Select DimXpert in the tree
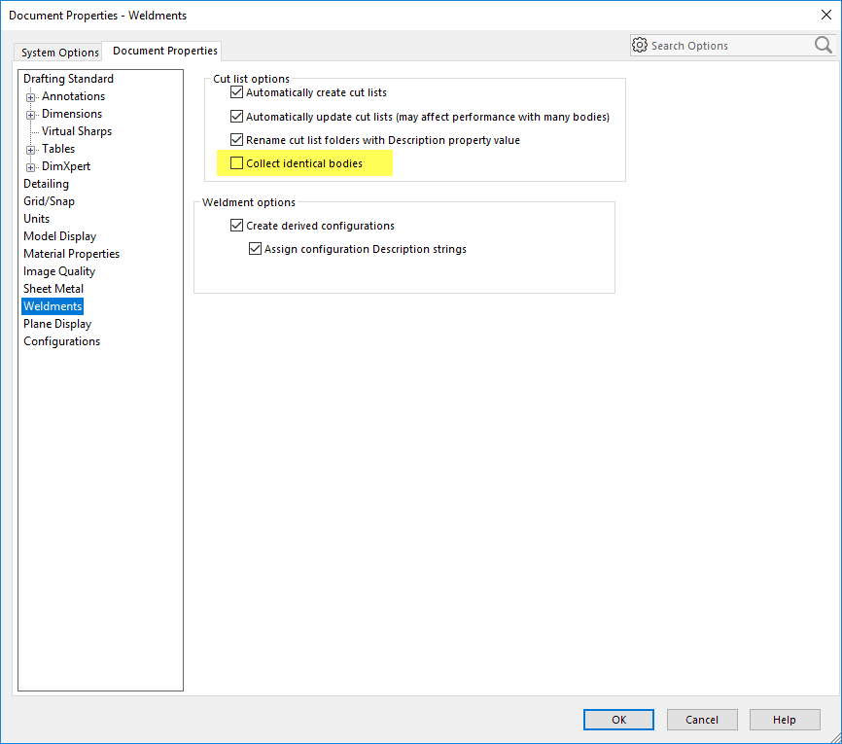 click(66, 166)
